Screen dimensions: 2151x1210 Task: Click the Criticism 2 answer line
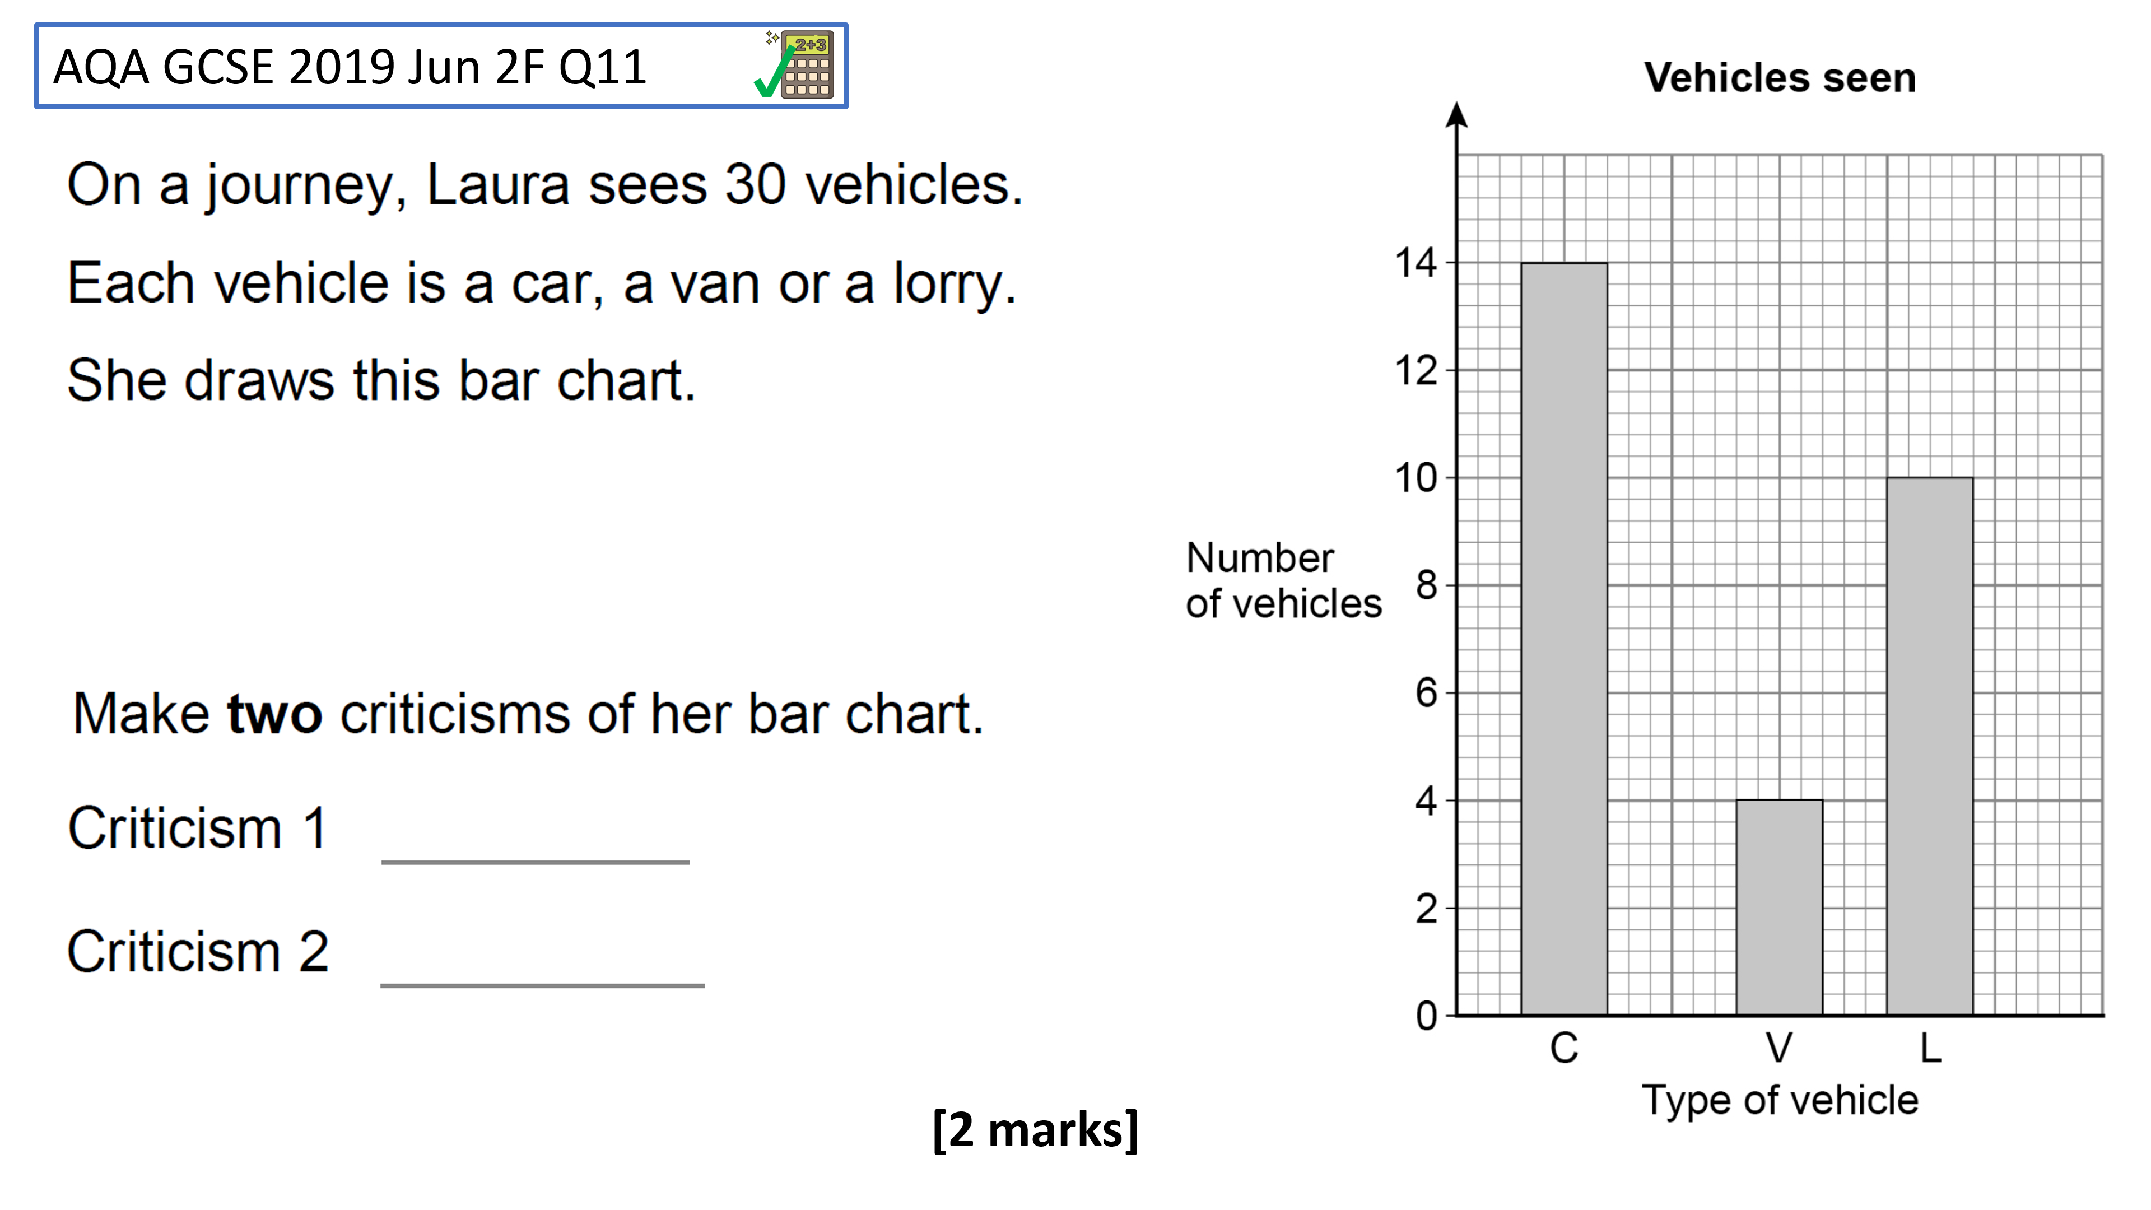(543, 985)
